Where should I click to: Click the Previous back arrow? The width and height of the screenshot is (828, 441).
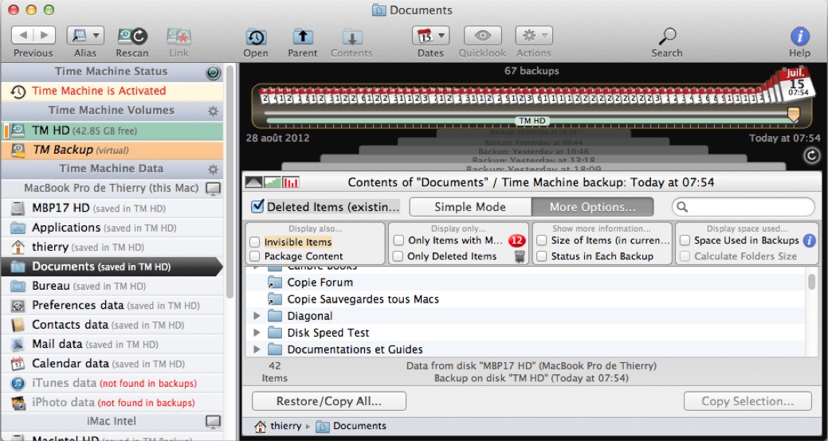point(22,35)
